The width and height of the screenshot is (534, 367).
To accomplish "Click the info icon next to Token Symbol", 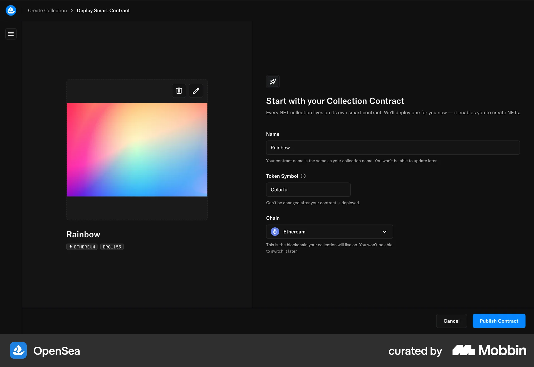I will click(x=303, y=176).
